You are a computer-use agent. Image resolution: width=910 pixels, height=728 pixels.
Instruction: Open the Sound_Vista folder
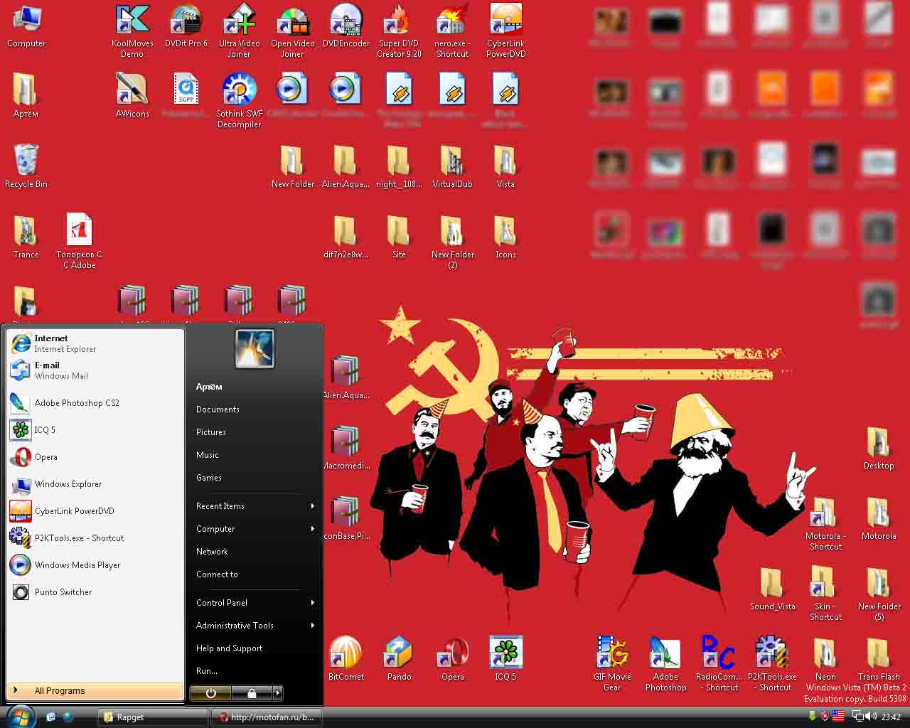pos(772,589)
